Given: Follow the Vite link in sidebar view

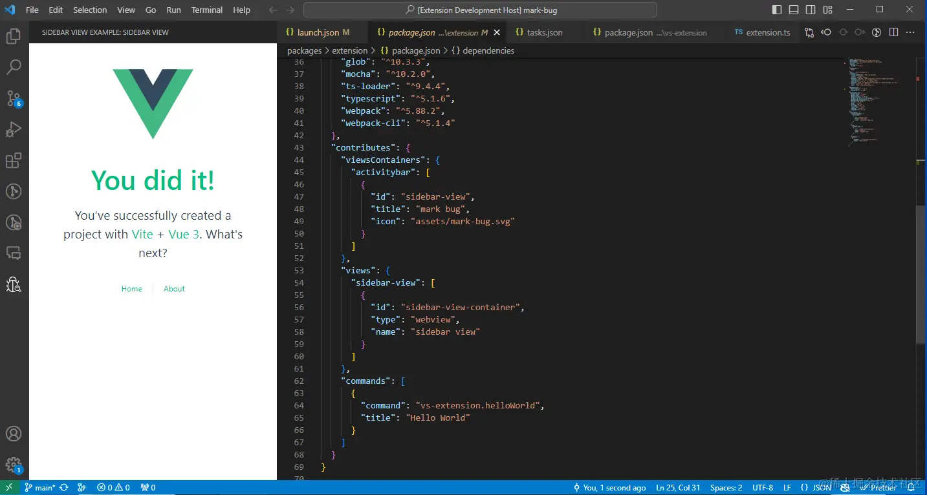Looking at the screenshot, I should coord(142,234).
